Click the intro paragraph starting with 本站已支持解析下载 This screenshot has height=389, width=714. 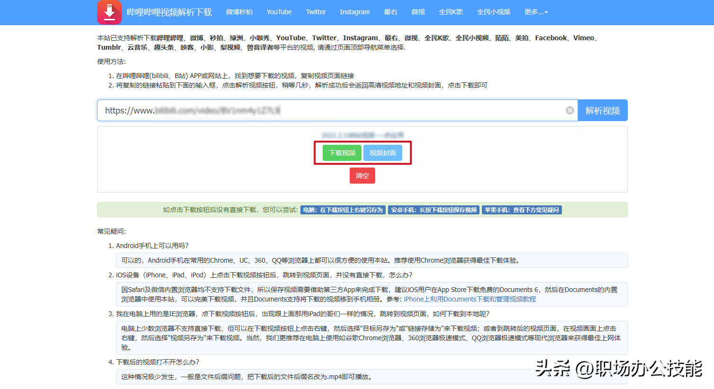349,43
